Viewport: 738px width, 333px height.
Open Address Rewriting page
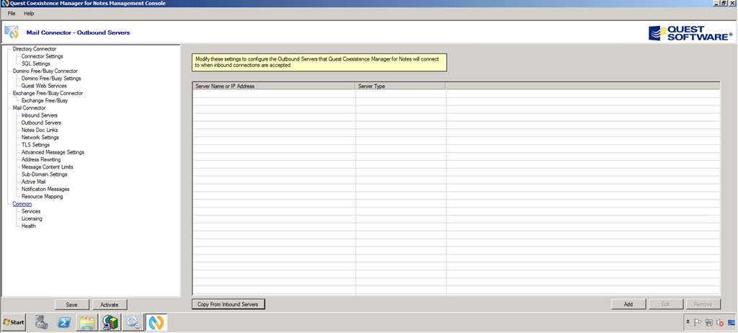pos(41,160)
